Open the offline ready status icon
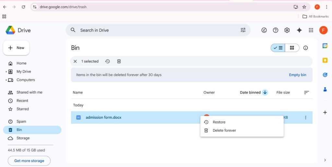The image size is (332, 167). pos(264,30)
